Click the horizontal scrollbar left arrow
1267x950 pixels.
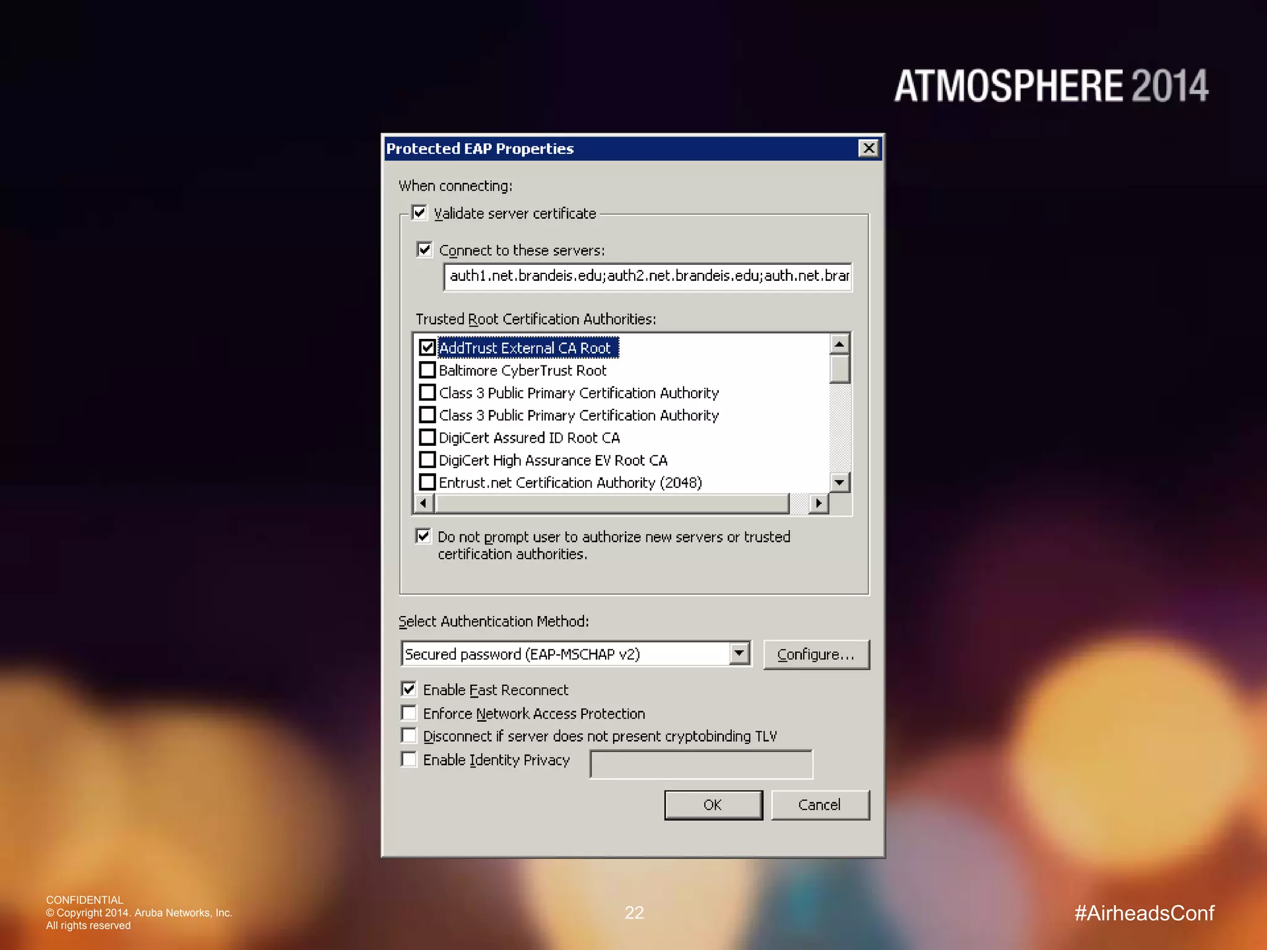tap(423, 503)
